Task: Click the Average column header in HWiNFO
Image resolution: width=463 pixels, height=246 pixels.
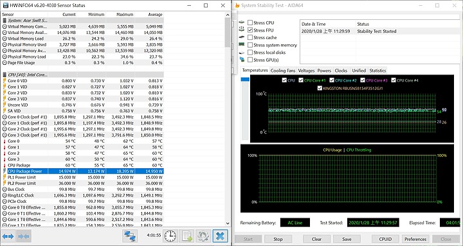Action: pos(149,15)
